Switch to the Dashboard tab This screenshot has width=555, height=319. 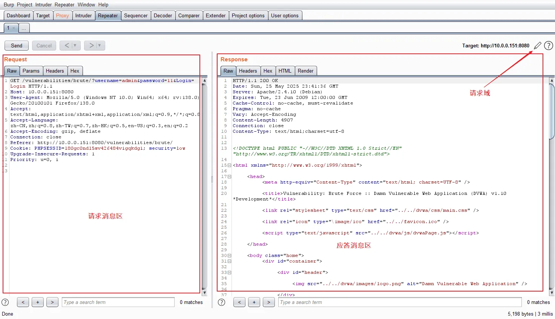pyautogui.click(x=18, y=15)
